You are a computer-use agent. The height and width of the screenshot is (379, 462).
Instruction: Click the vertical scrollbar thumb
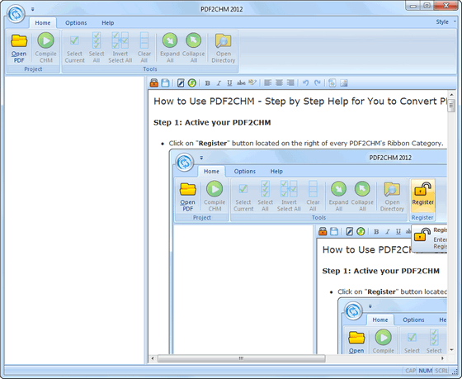click(451, 106)
